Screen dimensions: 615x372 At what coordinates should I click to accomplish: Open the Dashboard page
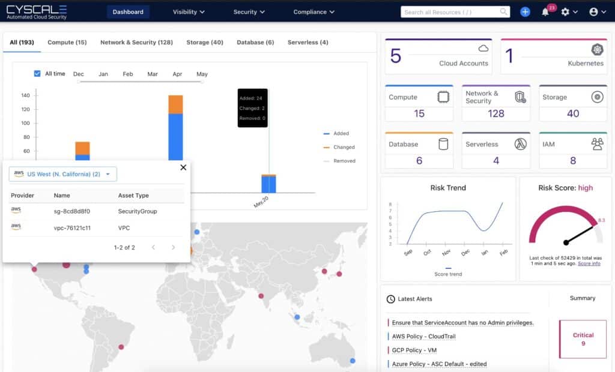(129, 12)
